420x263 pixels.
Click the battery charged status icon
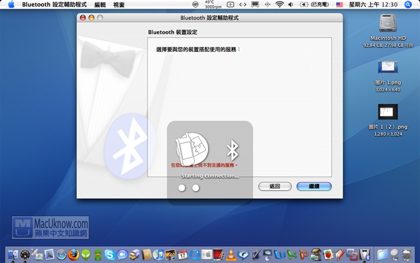click(x=314, y=4)
